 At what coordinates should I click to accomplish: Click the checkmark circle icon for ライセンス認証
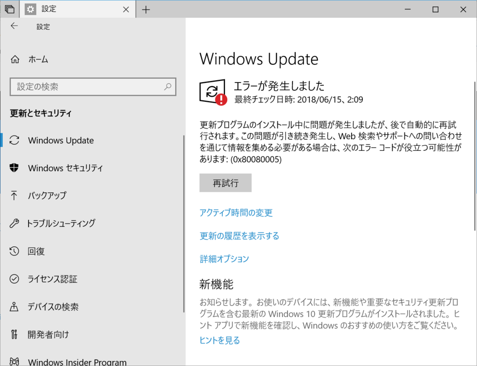coord(14,279)
